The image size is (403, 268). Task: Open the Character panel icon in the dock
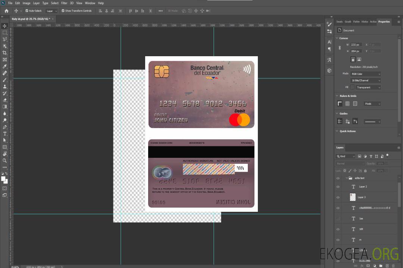[329, 42]
